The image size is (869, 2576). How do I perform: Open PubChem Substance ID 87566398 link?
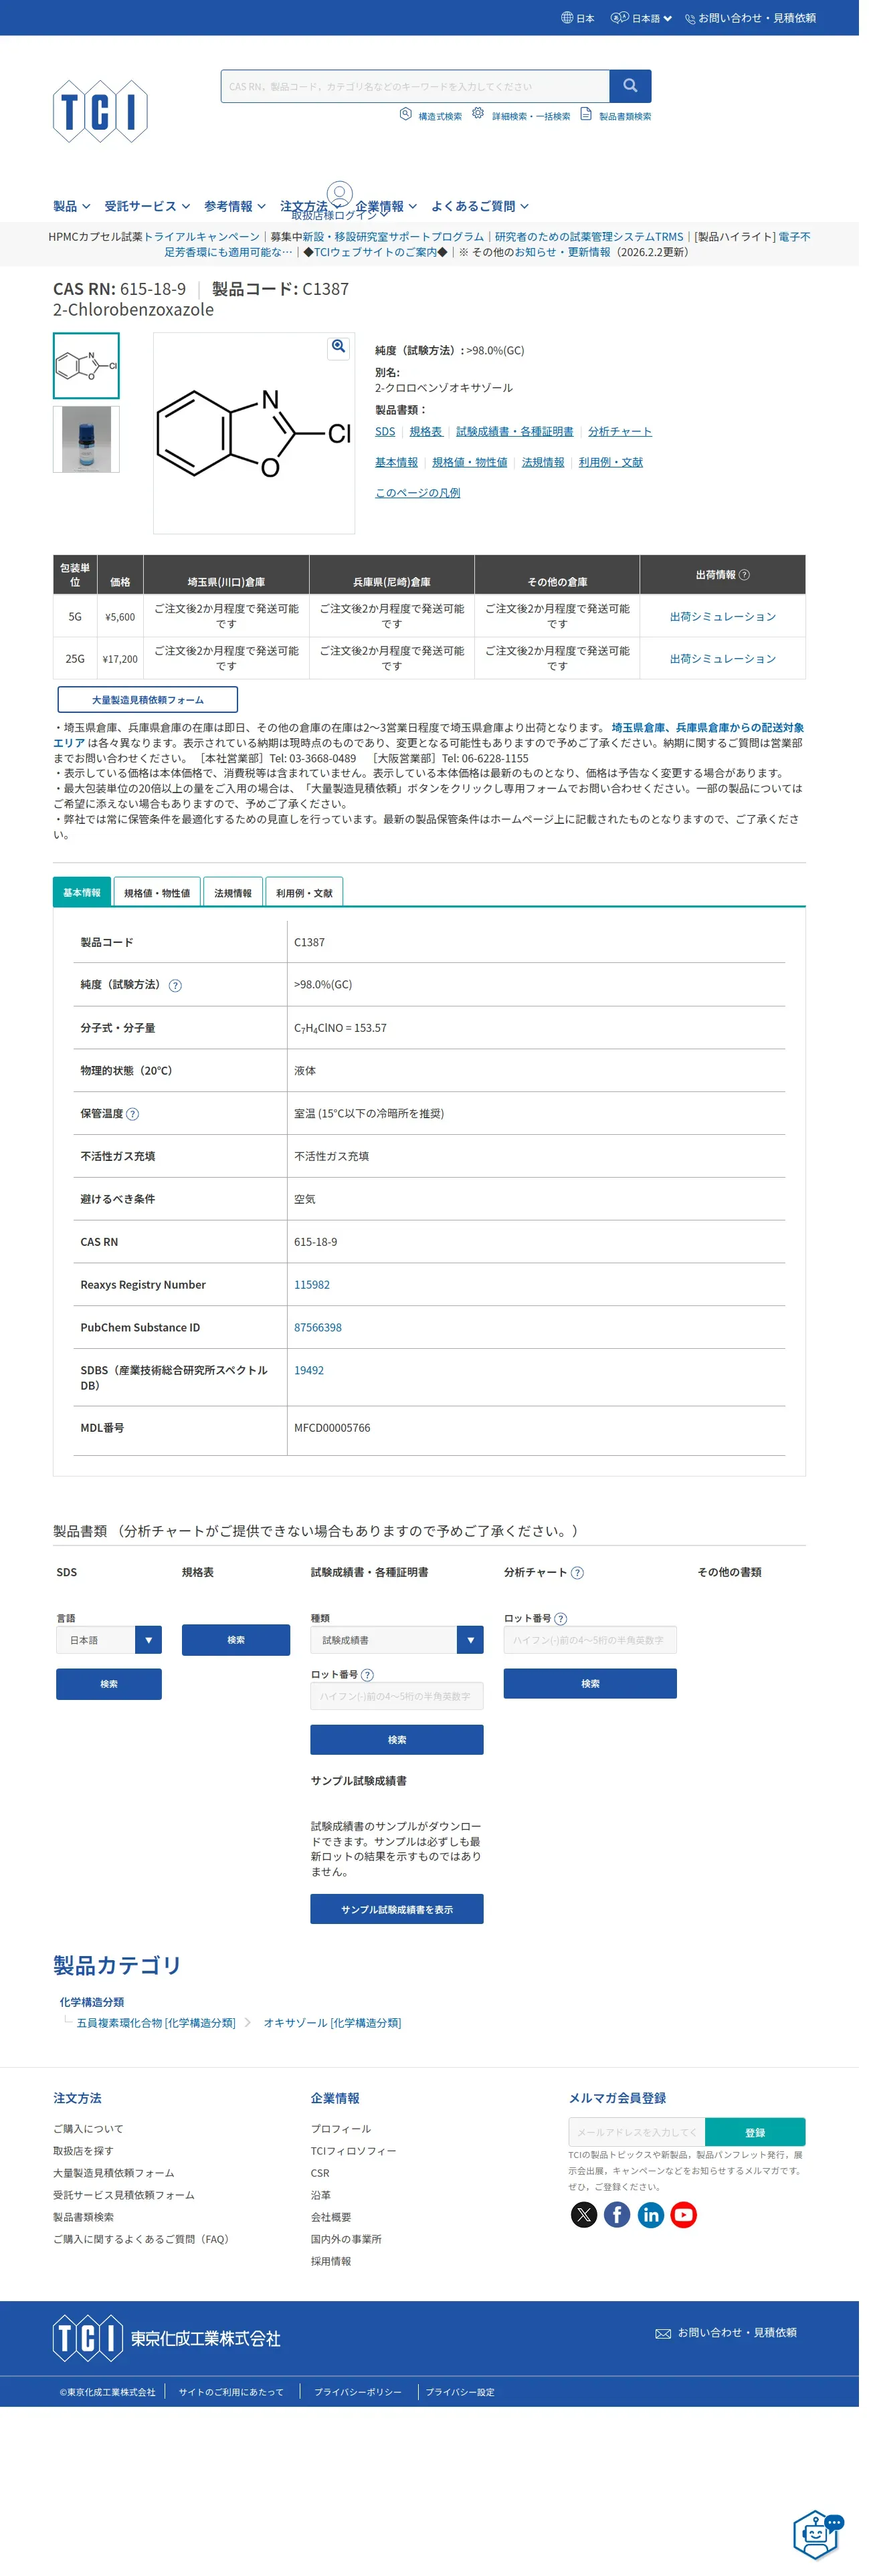coord(318,1328)
